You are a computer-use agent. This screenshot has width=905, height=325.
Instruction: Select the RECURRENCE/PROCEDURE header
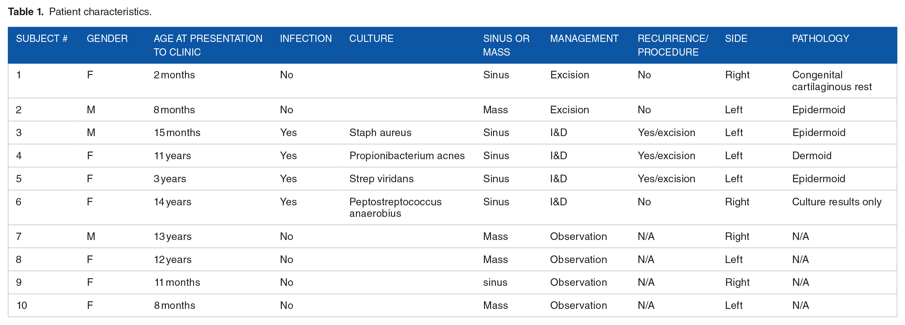[673, 45]
